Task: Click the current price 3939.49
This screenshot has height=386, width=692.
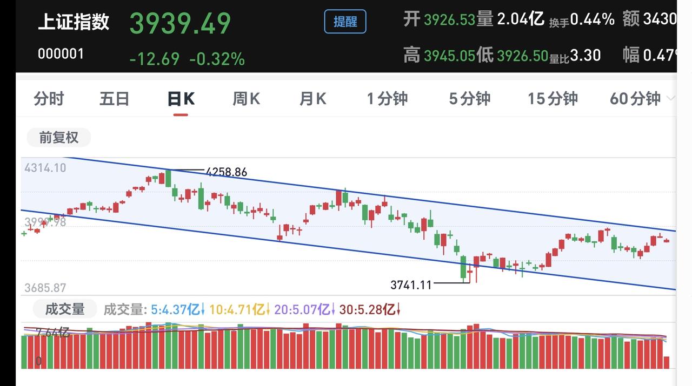Action: (x=181, y=23)
